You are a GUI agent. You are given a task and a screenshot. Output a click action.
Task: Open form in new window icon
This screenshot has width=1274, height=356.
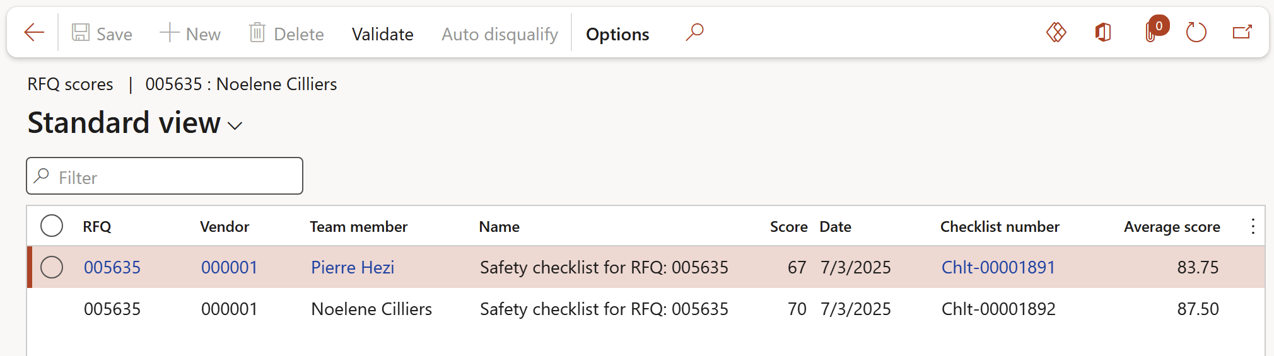click(x=1242, y=32)
